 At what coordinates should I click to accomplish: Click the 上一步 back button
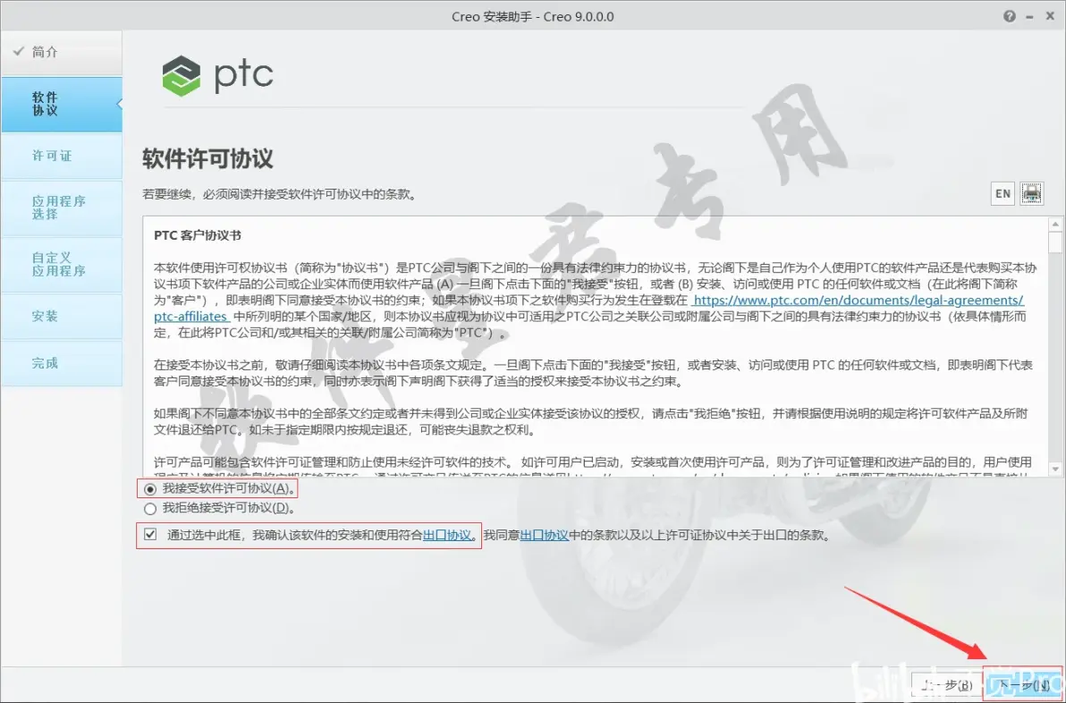(x=947, y=685)
